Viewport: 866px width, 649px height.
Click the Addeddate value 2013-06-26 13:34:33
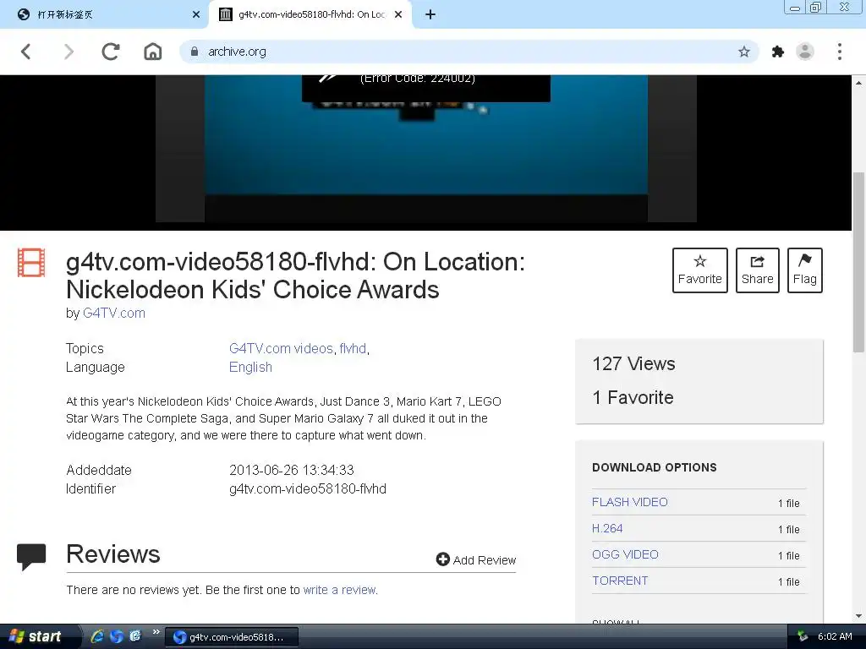tap(292, 470)
